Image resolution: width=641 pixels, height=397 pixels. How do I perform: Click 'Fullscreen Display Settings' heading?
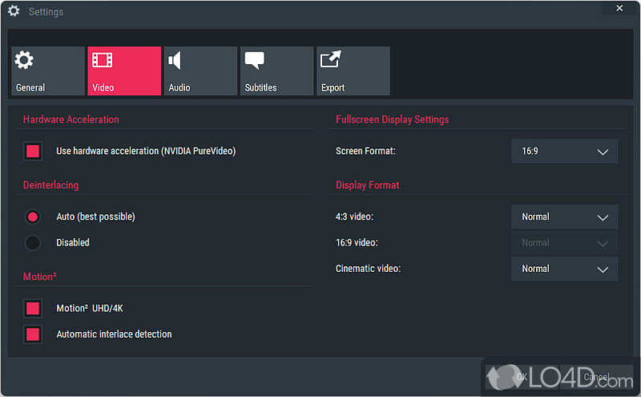point(393,120)
